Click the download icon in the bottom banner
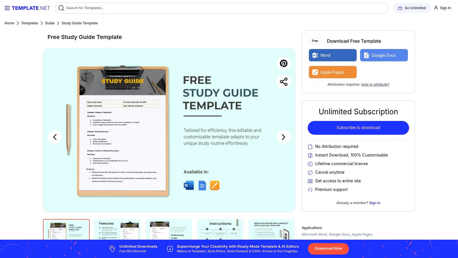This screenshot has width=458, height=258. click(170, 249)
